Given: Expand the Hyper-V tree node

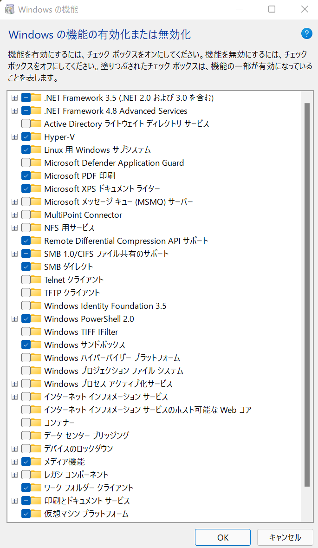Looking at the screenshot, I should [14, 137].
